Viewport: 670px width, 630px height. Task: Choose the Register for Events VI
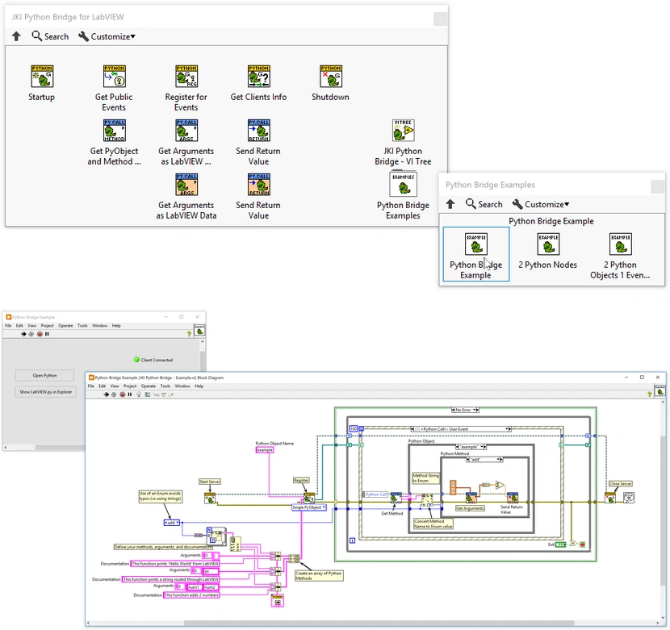[186, 78]
